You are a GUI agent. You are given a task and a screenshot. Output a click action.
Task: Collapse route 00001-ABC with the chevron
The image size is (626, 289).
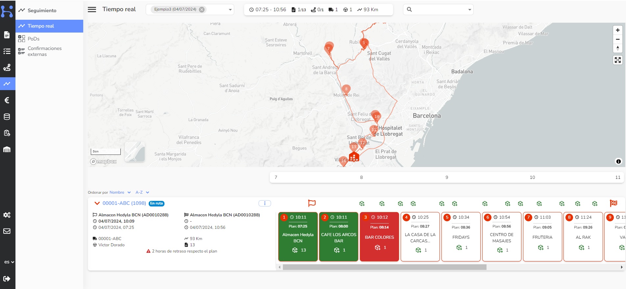click(x=97, y=204)
